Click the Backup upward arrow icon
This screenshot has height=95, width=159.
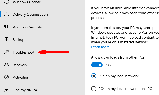coord(7,39)
